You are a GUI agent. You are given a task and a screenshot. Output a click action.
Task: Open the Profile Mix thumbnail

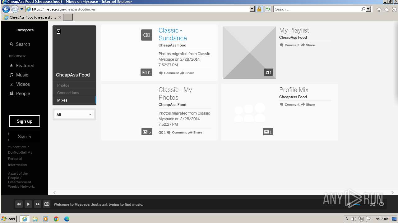pos(250,112)
